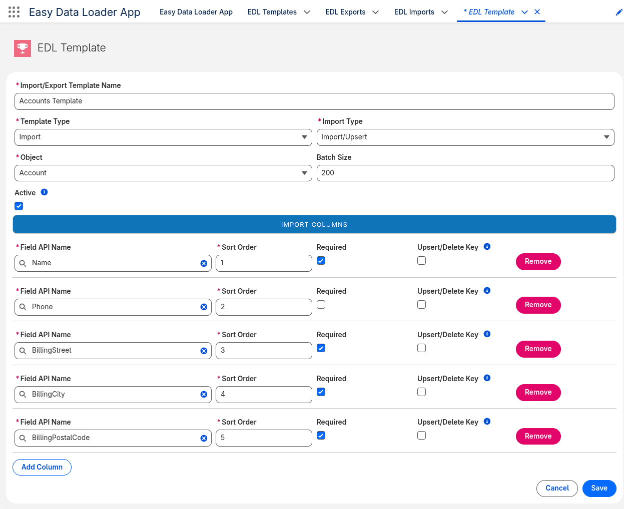This screenshot has width=624, height=509.
Task: Clear the Name field lookup
Action: tap(204, 263)
